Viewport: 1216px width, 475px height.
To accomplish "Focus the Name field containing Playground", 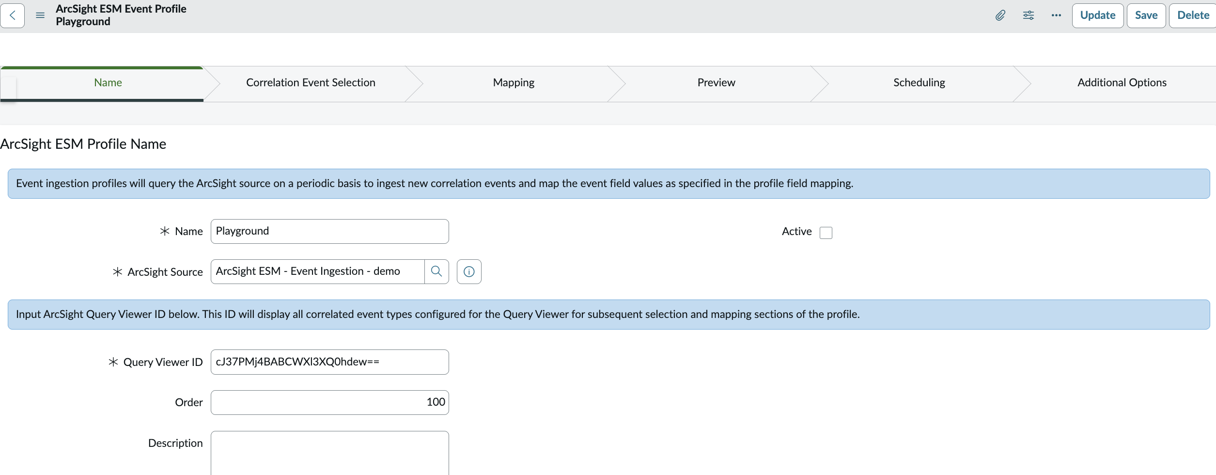I will (x=329, y=231).
